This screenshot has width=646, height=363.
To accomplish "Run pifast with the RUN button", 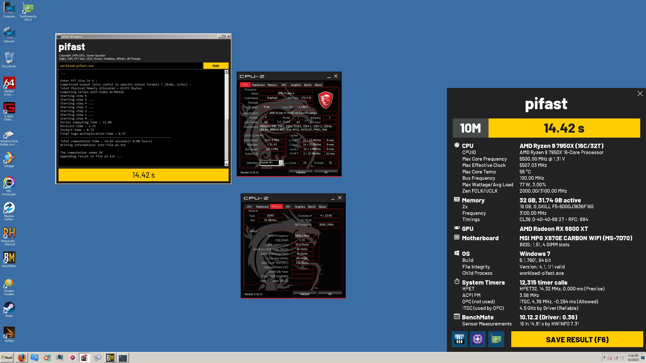I will pyautogui.click(x=216, y=66).
